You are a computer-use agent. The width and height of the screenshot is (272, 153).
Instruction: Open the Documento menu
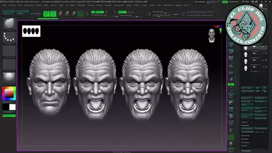coord(29,5)
